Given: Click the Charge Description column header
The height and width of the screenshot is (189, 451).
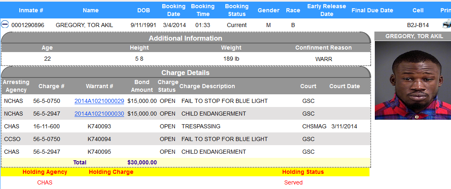Looking at the screenshot, I should point(207,86).
